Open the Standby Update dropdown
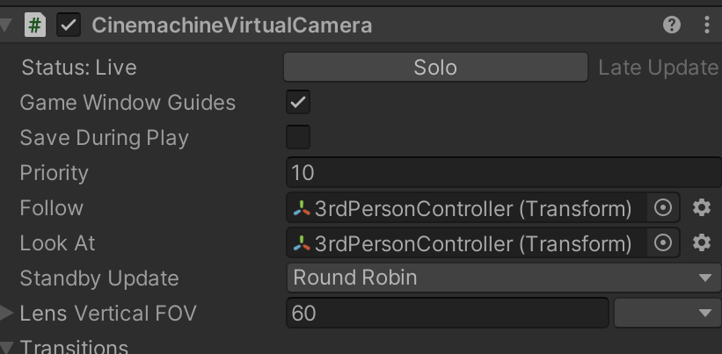Screen dimensions: 722x354 point(501,278)
